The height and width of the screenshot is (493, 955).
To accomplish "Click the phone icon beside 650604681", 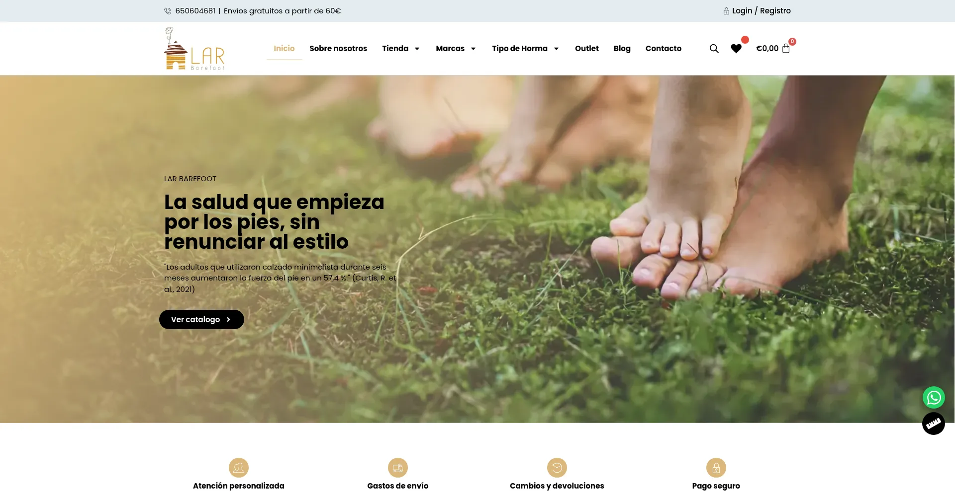I will (168, 11).
